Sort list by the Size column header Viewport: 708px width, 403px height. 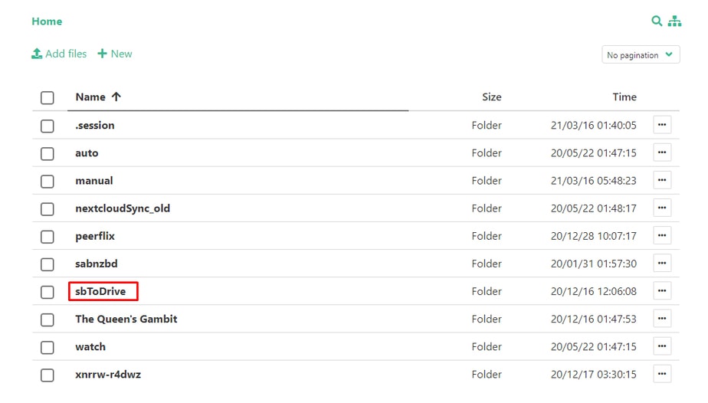point(491,97)
